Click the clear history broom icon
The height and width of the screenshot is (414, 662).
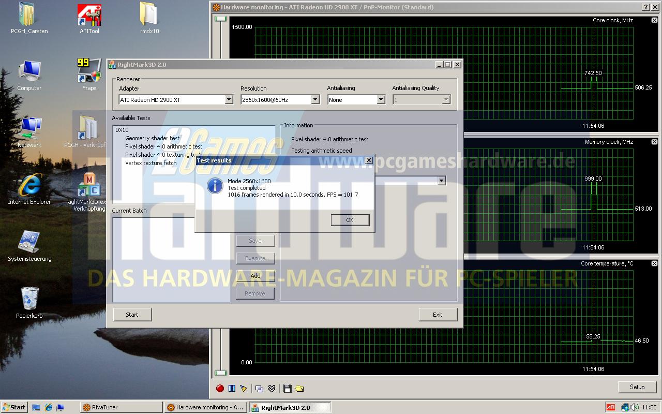(244, 388)
